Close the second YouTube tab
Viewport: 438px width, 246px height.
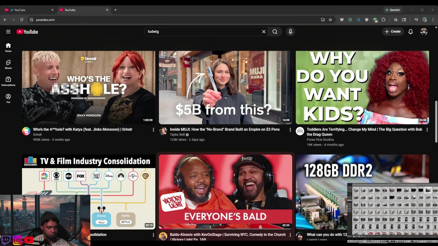point(107,10)
